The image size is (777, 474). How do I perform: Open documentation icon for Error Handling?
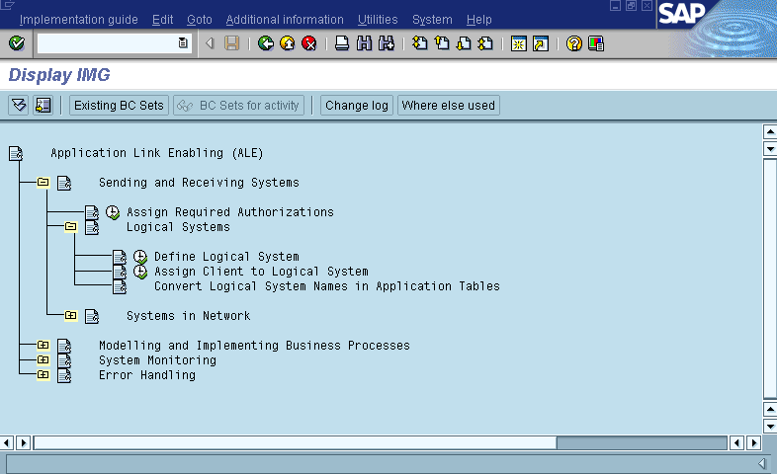tap(64, 375)
